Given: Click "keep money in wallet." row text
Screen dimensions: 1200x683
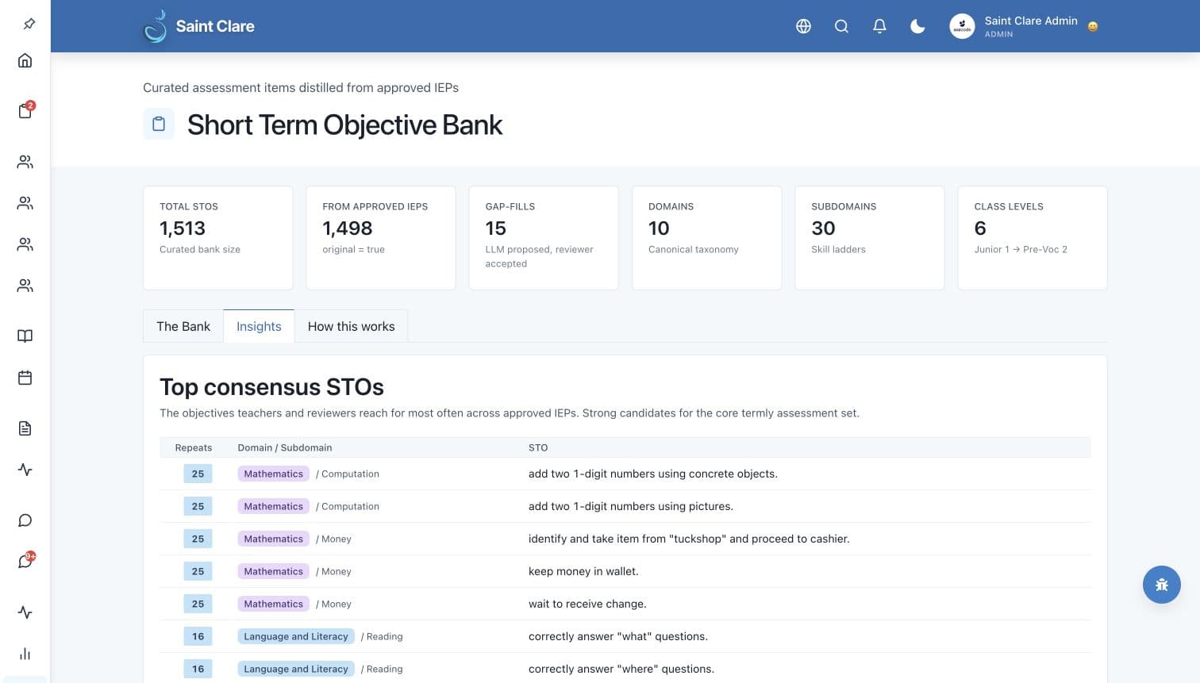Looking at the screenshot, I should 583,571.
